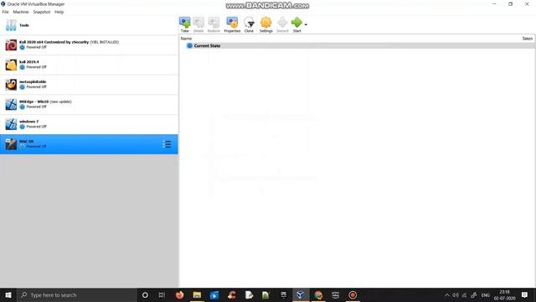Open Chrome from the taskbar
This screenshot has height=302, width=536.
point(318,294)
